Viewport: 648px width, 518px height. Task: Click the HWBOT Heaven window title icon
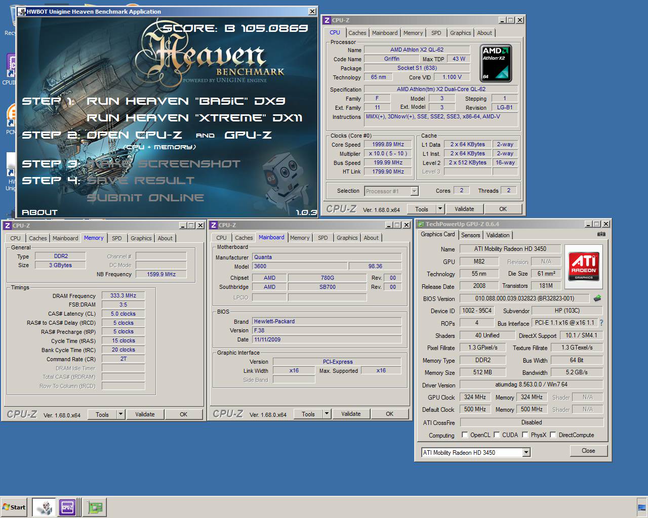tap(22, 12)
